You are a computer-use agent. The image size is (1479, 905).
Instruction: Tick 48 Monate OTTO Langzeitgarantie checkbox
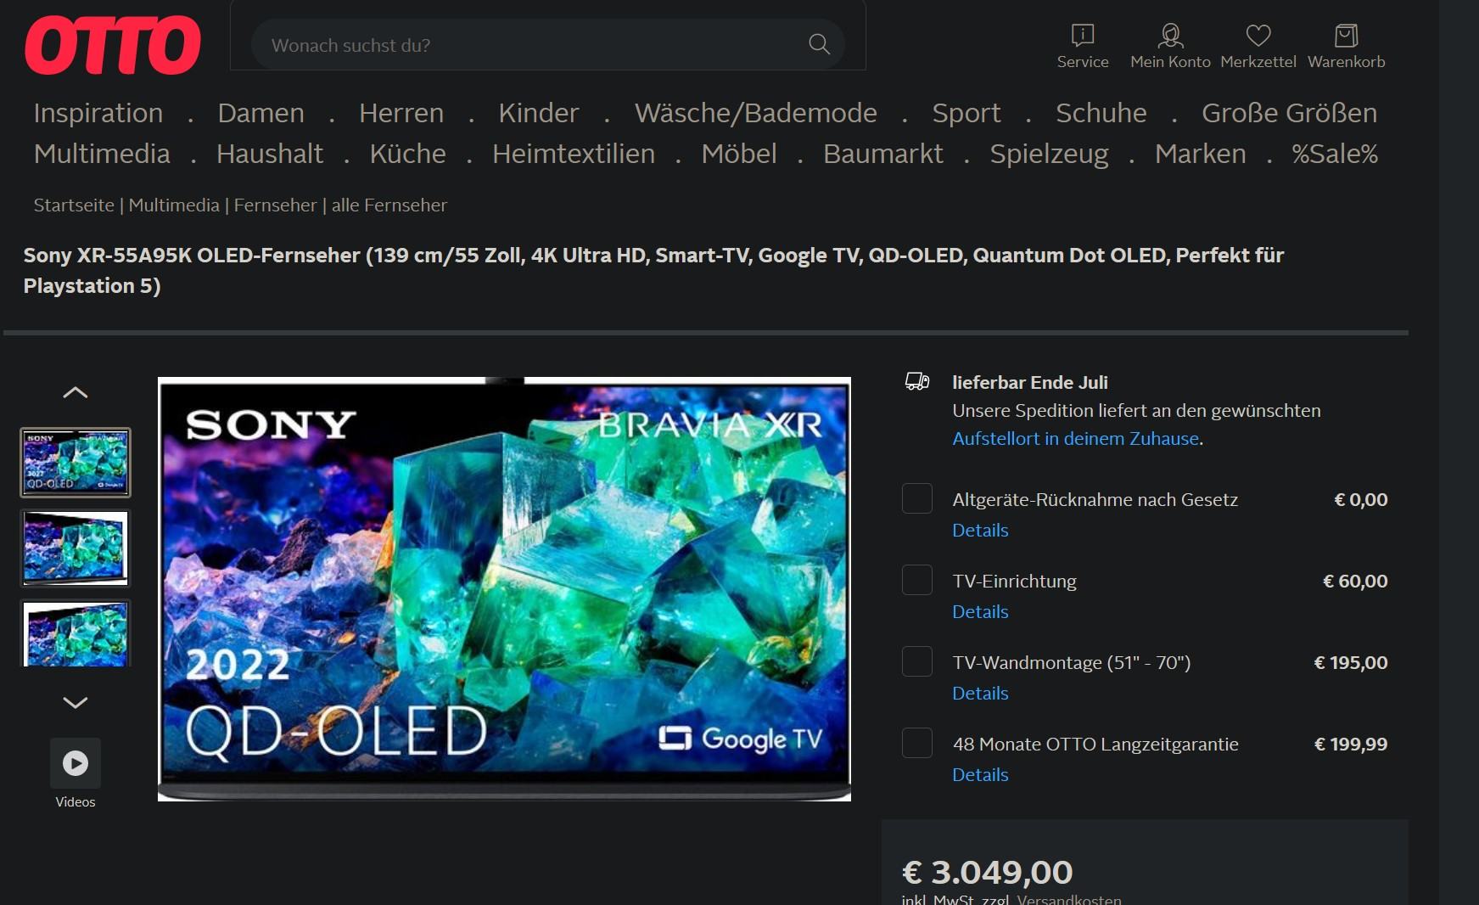pyautogui.click(x=917, y=743)
